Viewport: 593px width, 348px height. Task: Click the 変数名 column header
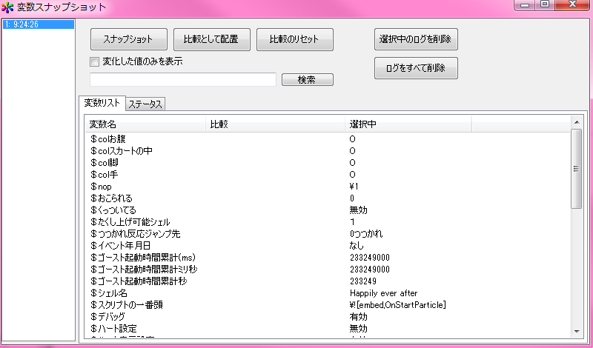coord(145,124)
